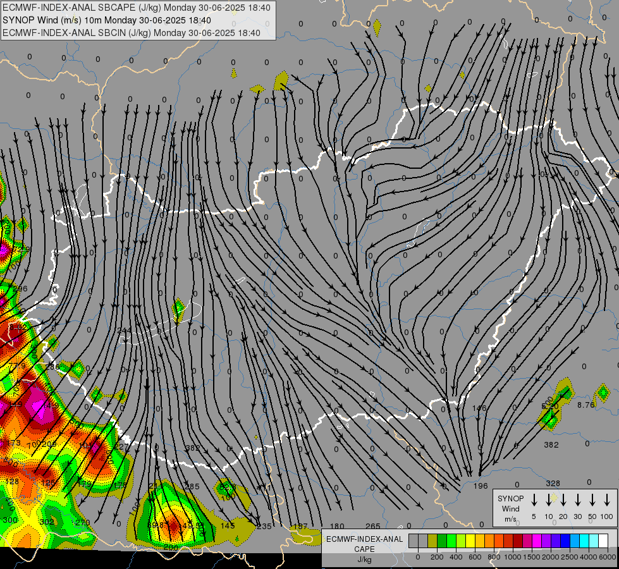Viewport: 619px width, 569px height.
Task: Click the map value 196
Action: point(481,486)
